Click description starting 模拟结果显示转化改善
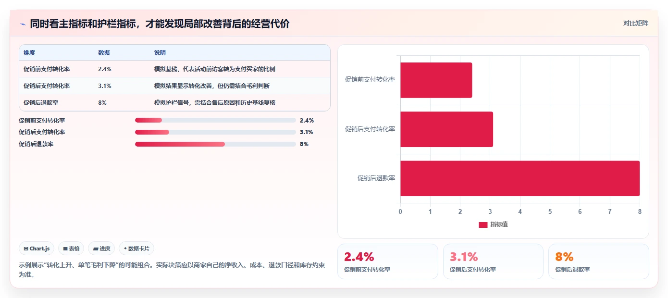Viewport: 668px width, 298px height. pyautogui.click(x=211, y=86)
